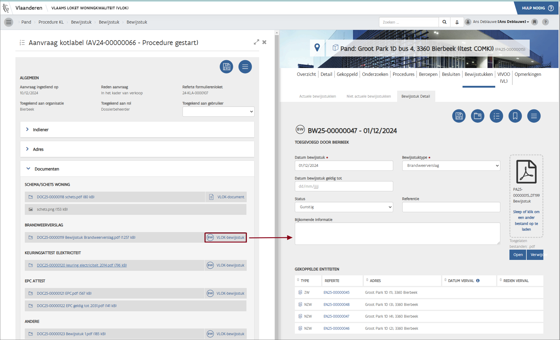This screenshot has width=560, height=340.
Task: Click the magnifier search icon in top bar
Action: [444, 22]
